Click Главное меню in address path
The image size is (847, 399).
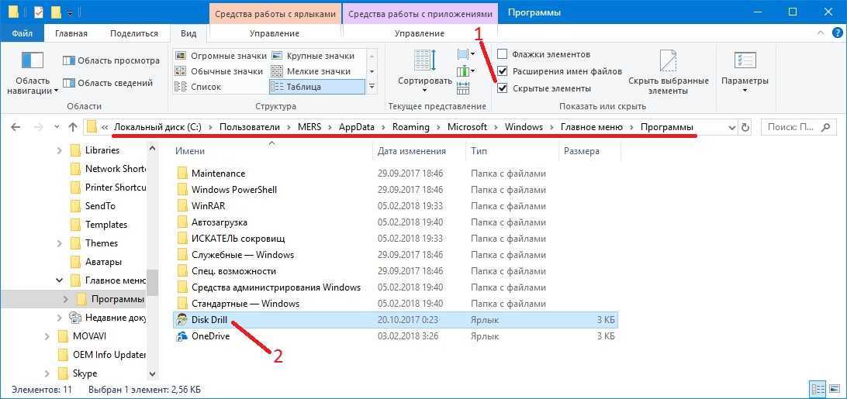(592, 127)
